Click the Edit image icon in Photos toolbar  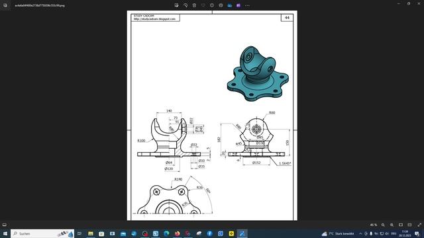[177, 5]
